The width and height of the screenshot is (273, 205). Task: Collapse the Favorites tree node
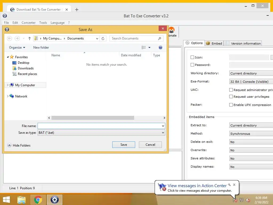click(x=8, y=57)
